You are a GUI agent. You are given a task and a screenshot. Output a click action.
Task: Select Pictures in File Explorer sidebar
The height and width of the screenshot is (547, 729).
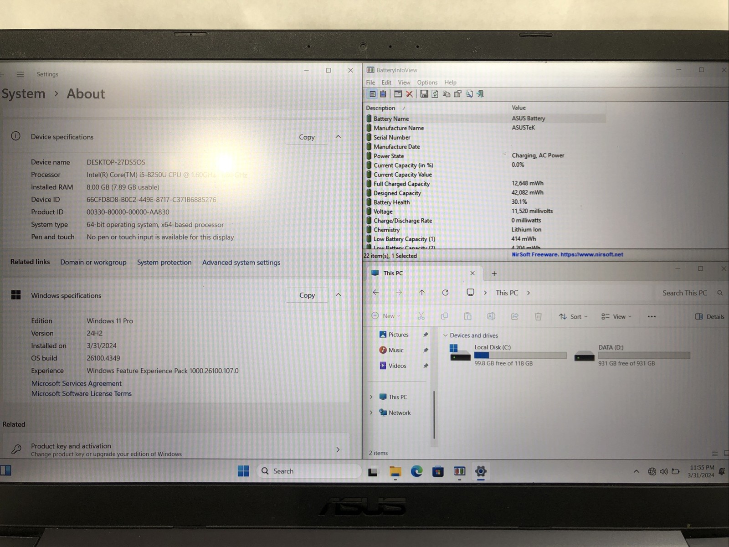(x=399, y=335)
